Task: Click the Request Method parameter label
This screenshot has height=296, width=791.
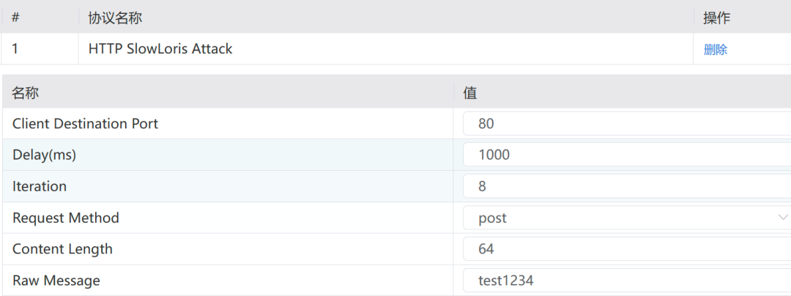Action: point(65,218)
